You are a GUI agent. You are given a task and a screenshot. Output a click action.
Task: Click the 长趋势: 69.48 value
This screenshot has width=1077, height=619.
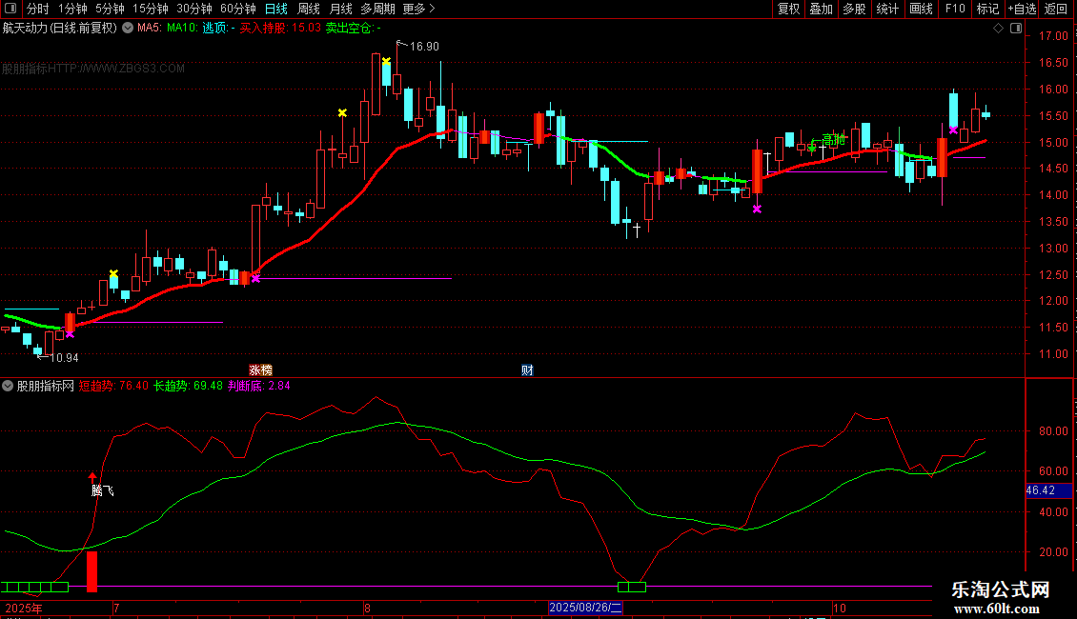coord(188,386)
